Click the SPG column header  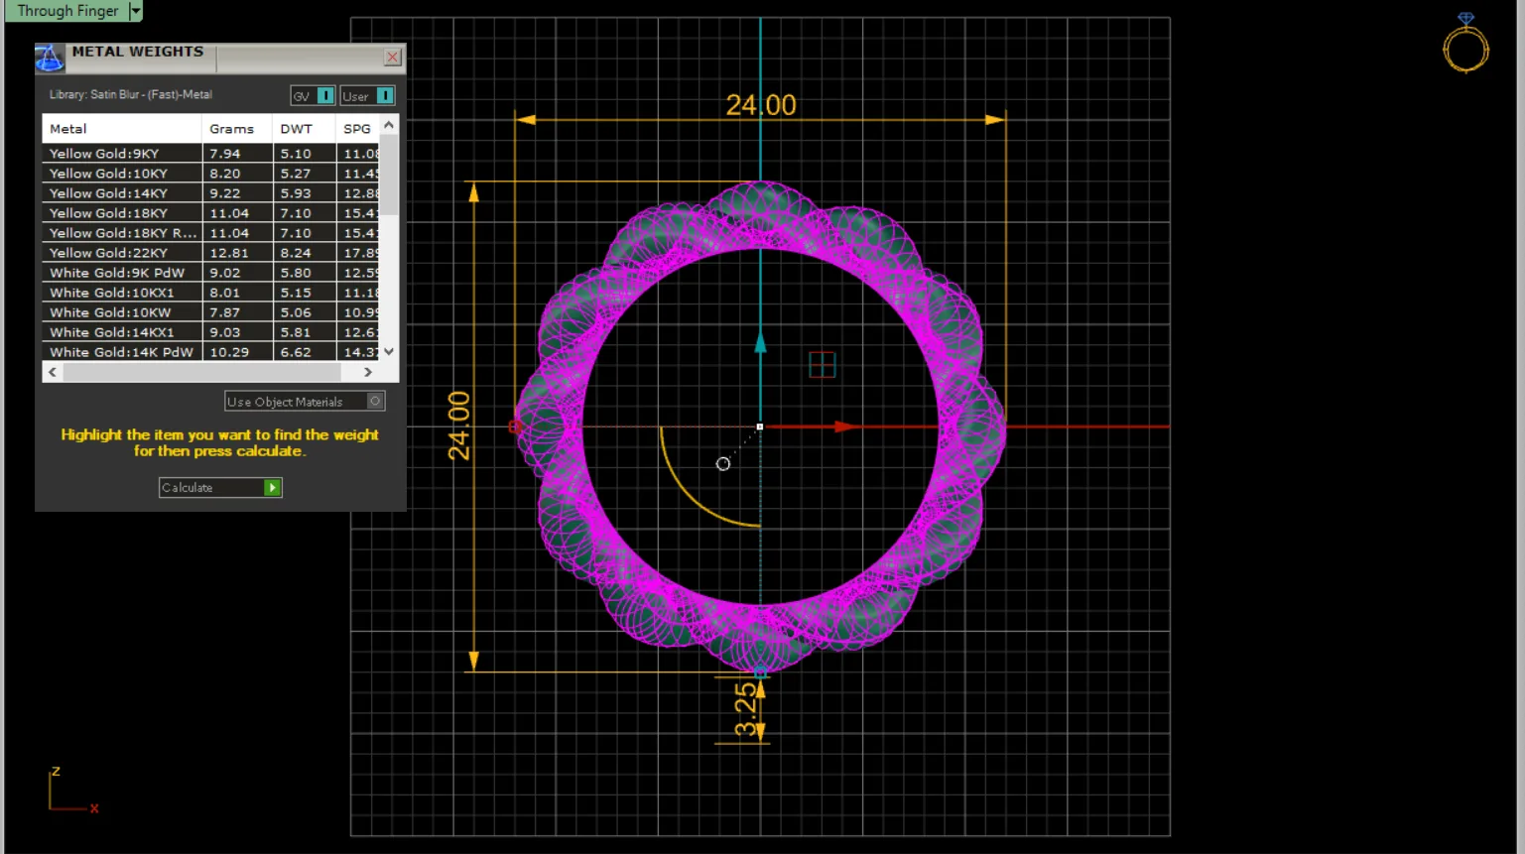[358, 129]
